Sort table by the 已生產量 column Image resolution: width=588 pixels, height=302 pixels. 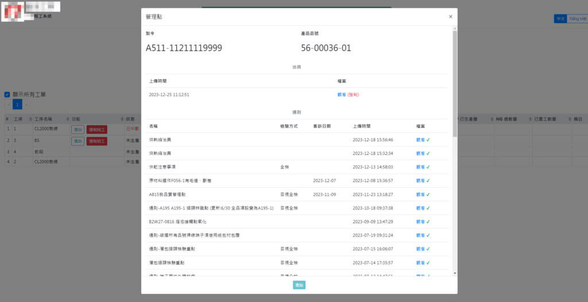pos(472,119)
